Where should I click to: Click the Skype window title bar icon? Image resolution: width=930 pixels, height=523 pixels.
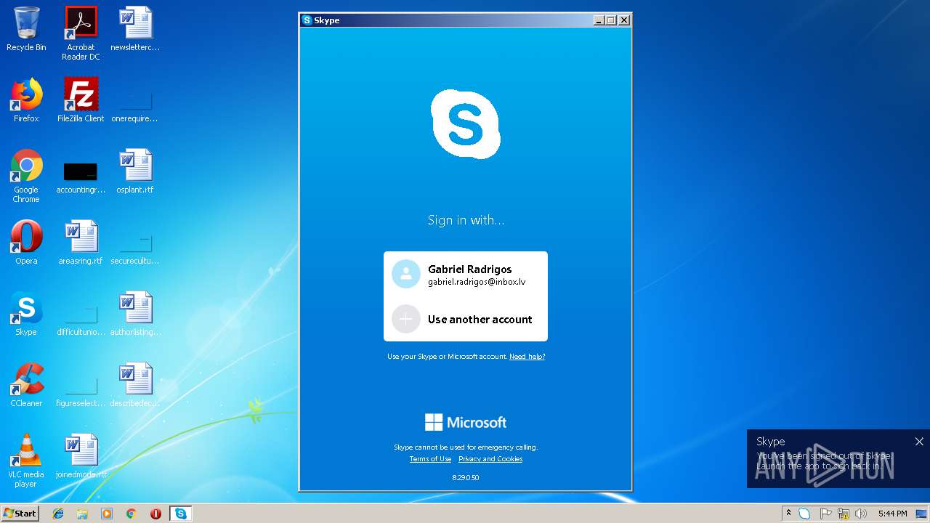click(307, 20)
